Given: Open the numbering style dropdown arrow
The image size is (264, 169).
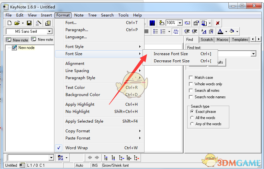Looking at the screenshot, I should pyautogui.click(x=169, y=31).
